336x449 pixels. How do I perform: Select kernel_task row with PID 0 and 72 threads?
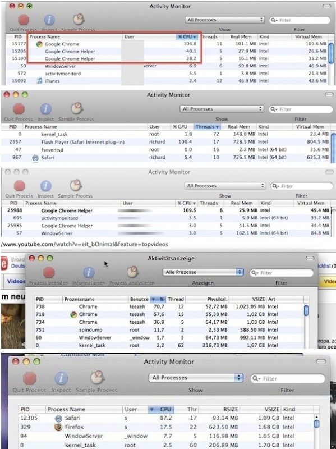point(166,134)
